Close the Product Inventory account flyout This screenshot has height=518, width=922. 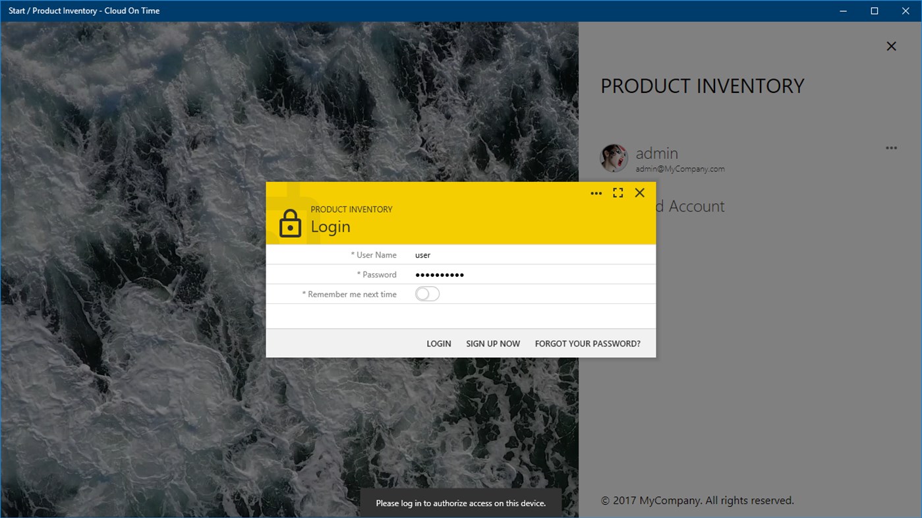[x=891, y=46]
